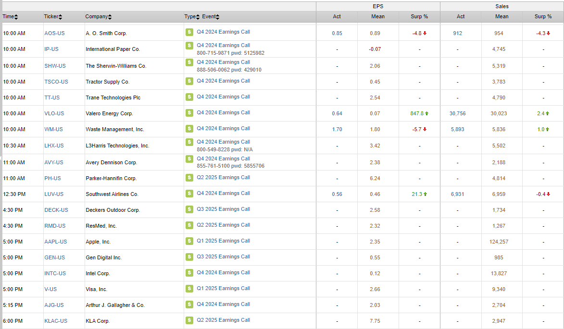Click A. O. Smith's sales surprise value -4.3
Viewport: 564px width, 329px height.
tap(540, 33)
